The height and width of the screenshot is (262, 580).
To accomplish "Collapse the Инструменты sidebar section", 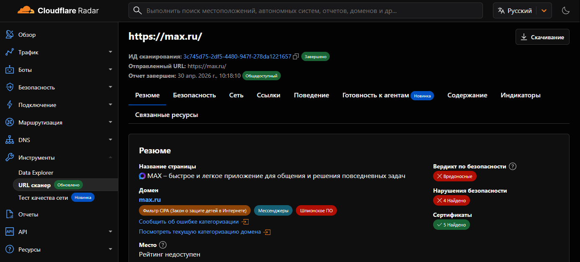I will tap(110, 157).
